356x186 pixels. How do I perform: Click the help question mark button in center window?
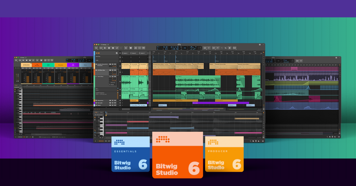[x=209, y=48]
